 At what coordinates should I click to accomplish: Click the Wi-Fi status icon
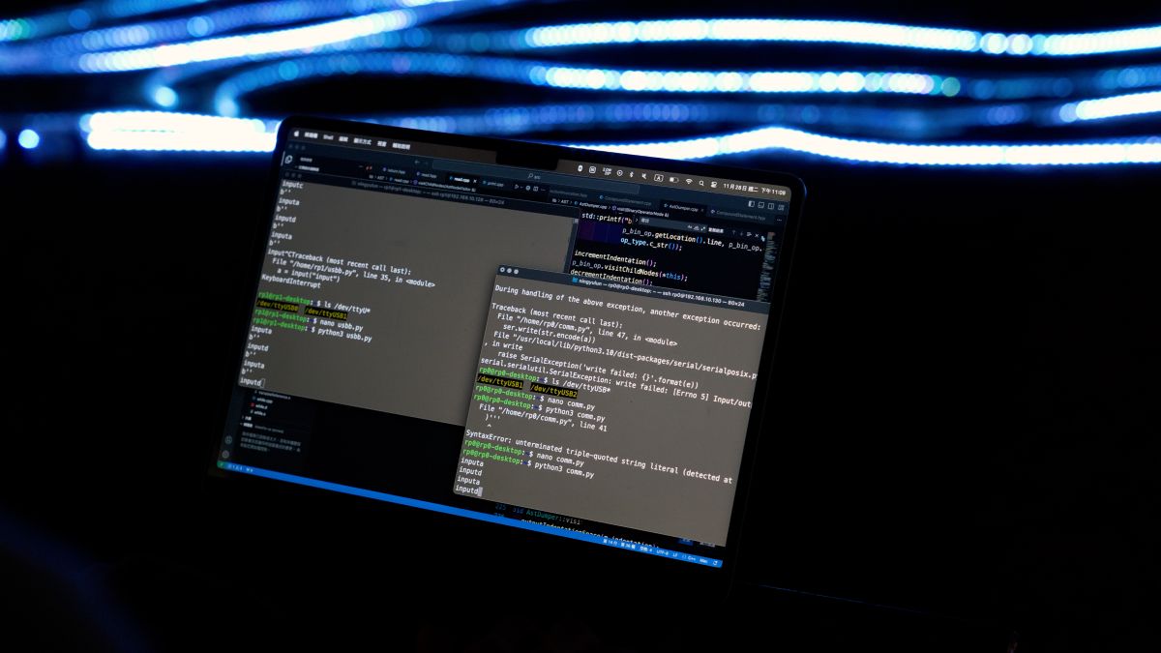click(x=688, y=180)
